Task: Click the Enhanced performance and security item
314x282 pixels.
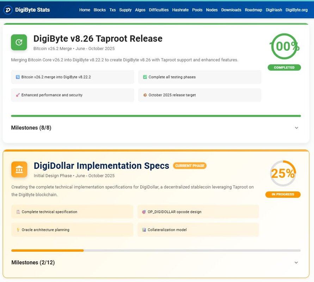Action: [73, 95]
